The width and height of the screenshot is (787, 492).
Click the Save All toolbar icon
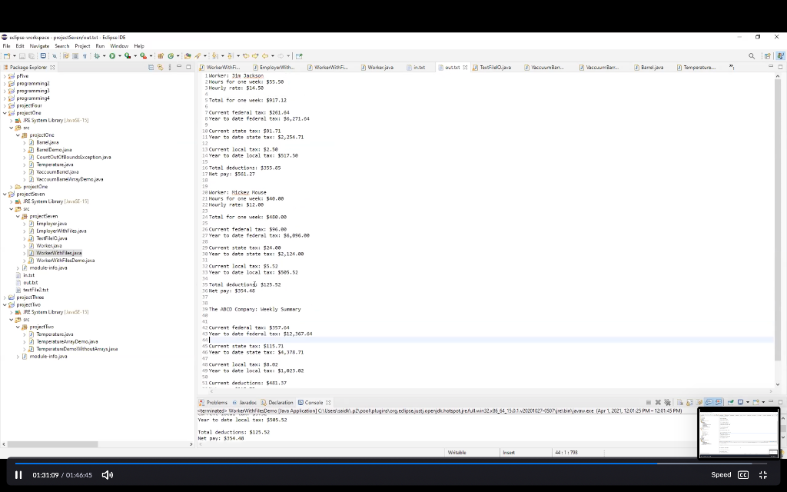point(32,56)
